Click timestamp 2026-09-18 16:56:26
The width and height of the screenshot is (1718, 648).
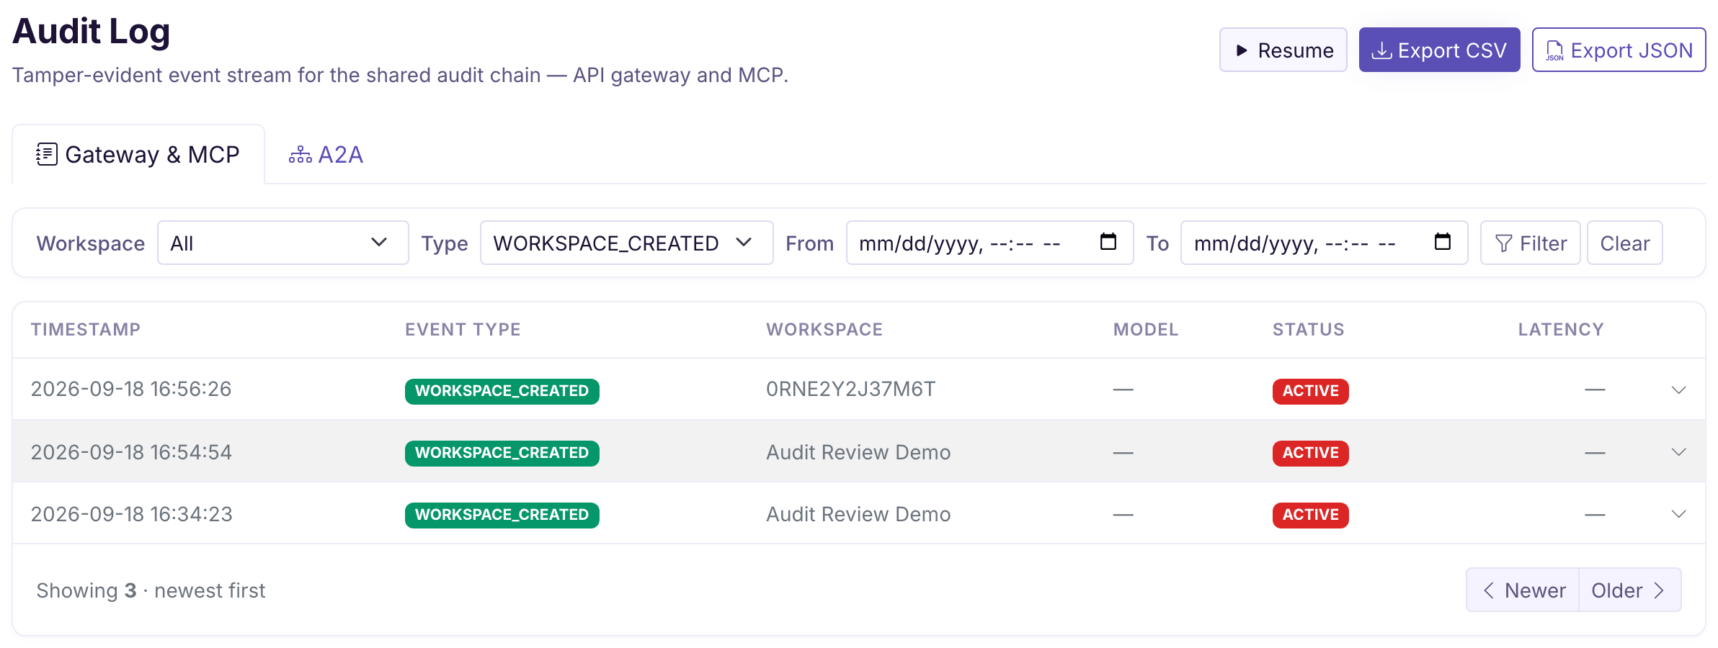click(131, 389)
